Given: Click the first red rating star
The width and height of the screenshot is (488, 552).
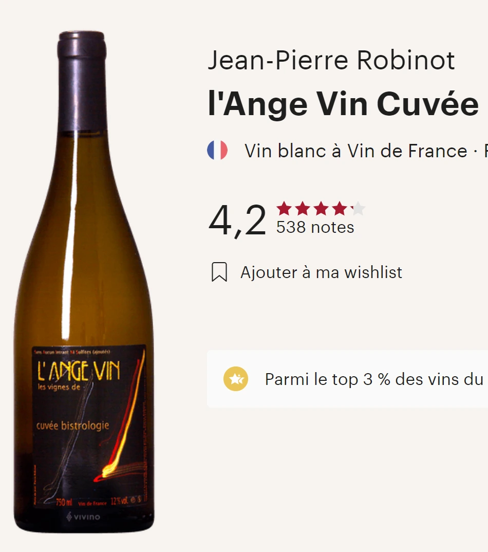Looking at the screenshot, I should (x=284, y=208).
